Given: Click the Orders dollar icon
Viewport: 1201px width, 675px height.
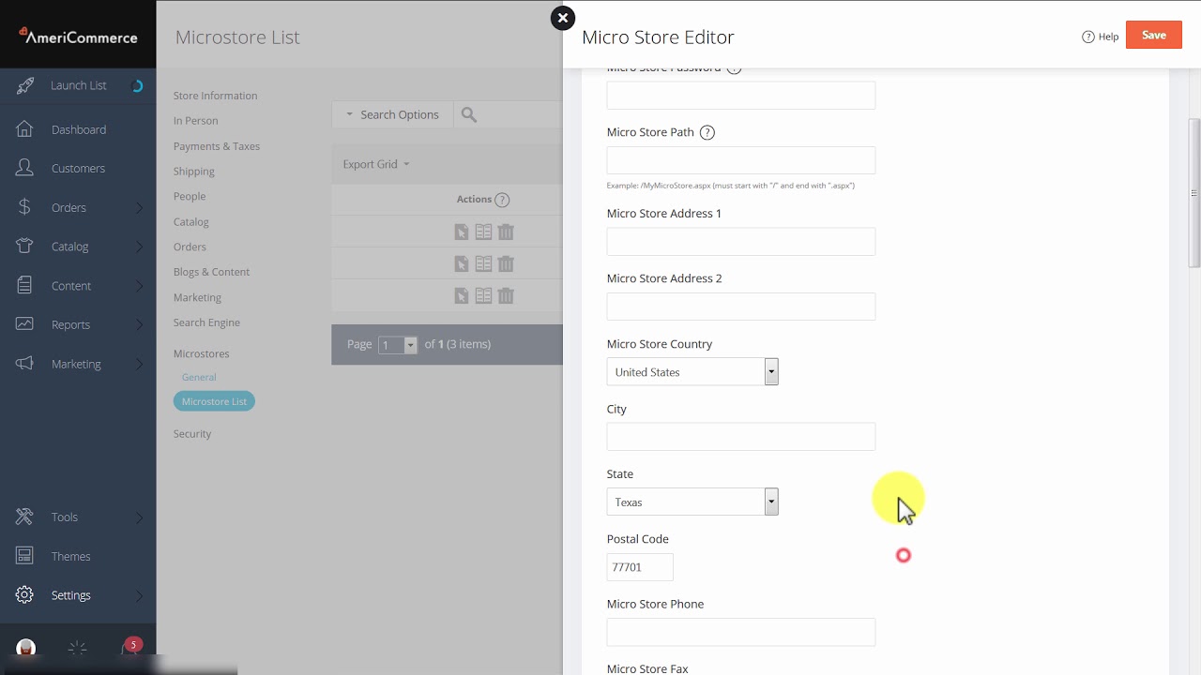Looking at the screenshot, I should [25, 207].
